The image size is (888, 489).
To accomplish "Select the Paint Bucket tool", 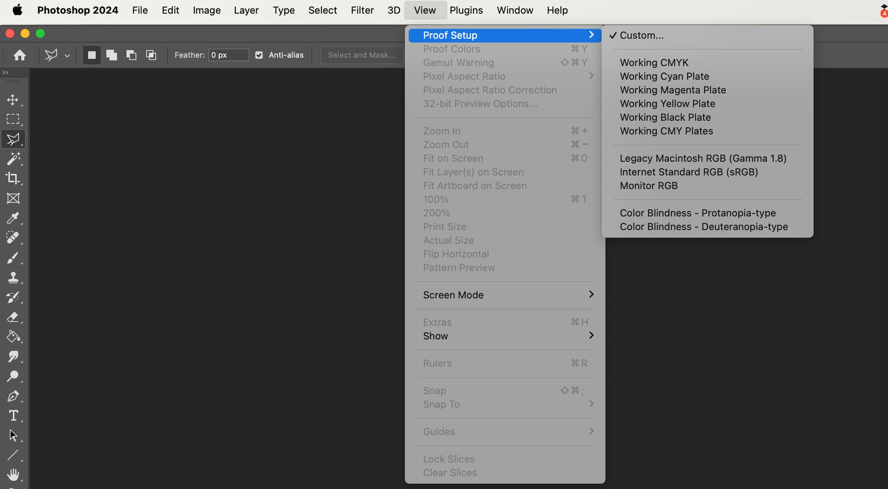I will click(x=13, y=336).
